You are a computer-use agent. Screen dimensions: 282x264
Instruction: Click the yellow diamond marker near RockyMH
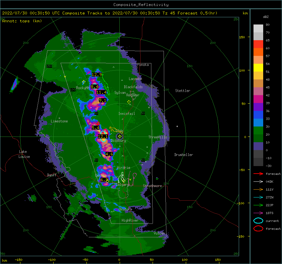click(84, 82)
